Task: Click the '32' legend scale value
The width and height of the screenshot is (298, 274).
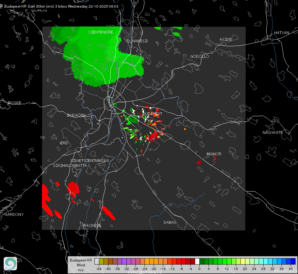Action: (x=272, y=269)
